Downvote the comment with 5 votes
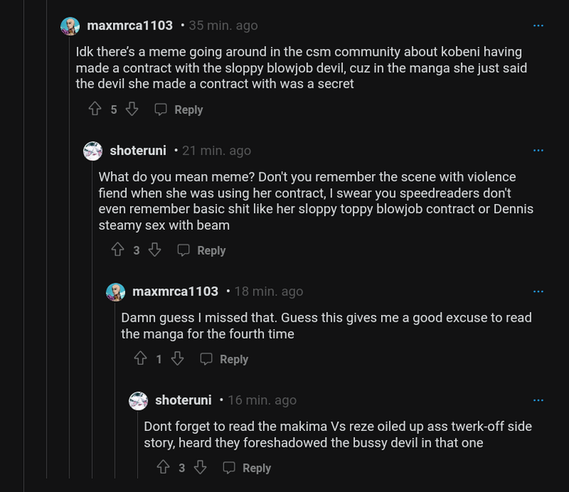 point(132,109)
